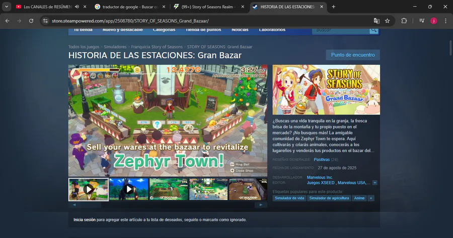Restore down the browser window
The image size is (453, 238).
[x=430, y=7]
